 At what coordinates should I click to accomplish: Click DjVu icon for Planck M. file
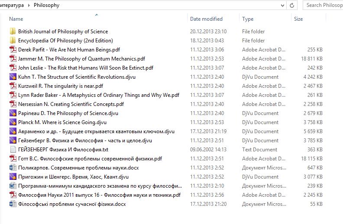(13, 122)
